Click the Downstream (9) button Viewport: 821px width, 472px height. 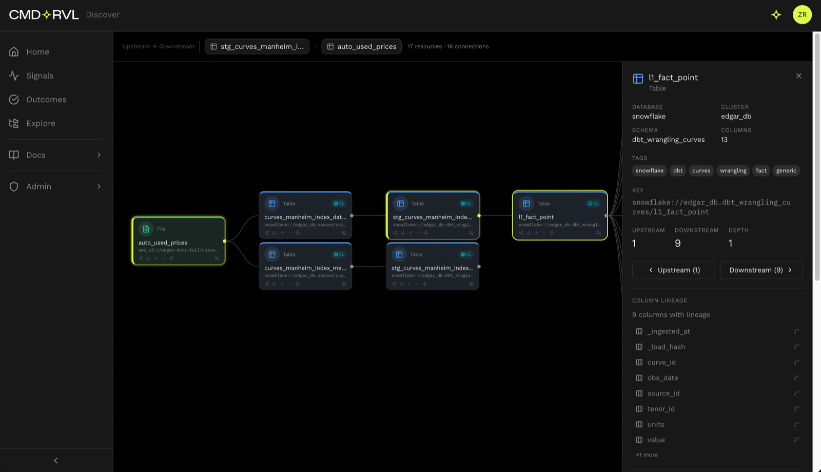click(761, 270)
